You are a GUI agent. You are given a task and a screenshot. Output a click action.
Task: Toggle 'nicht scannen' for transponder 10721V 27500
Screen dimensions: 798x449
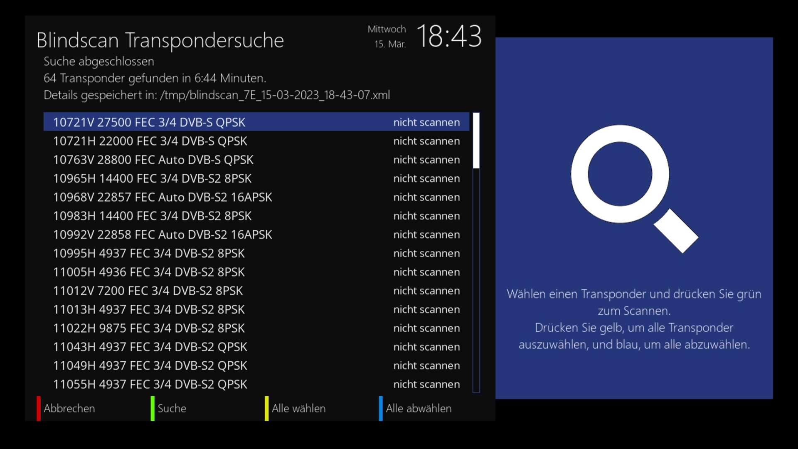click(x=426, y=122)
